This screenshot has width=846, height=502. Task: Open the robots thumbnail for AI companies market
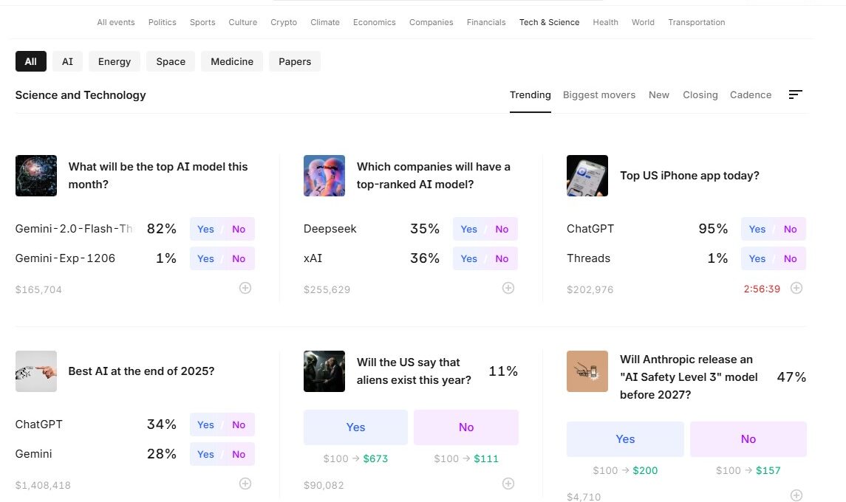point(324,176)
